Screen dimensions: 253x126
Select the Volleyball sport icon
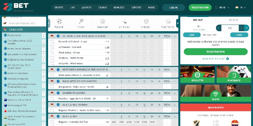tap(146, 21)
